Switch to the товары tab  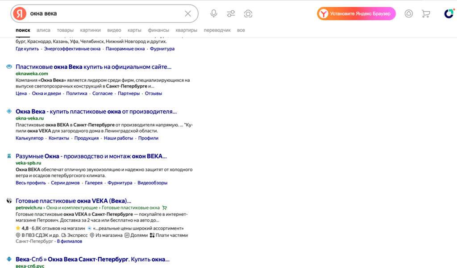pyautogui.click(x=65, y=30)
